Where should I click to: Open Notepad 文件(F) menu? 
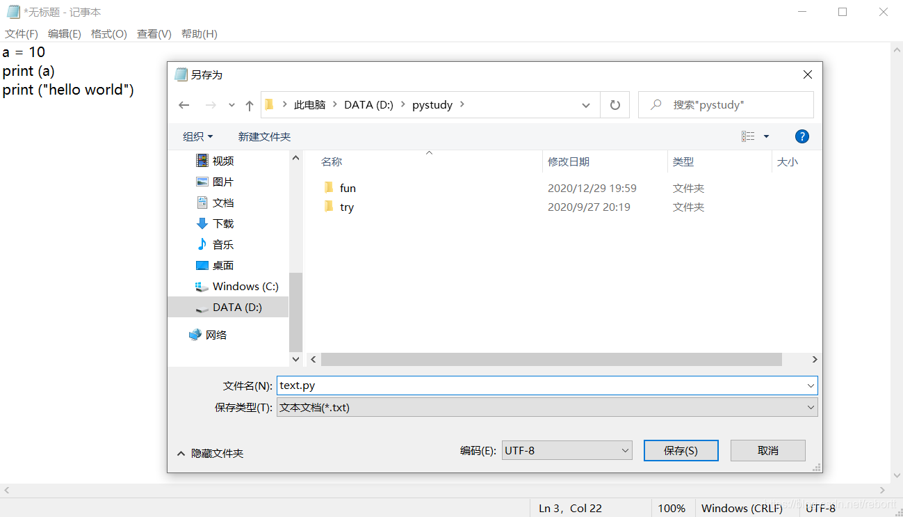pos(22,33)
